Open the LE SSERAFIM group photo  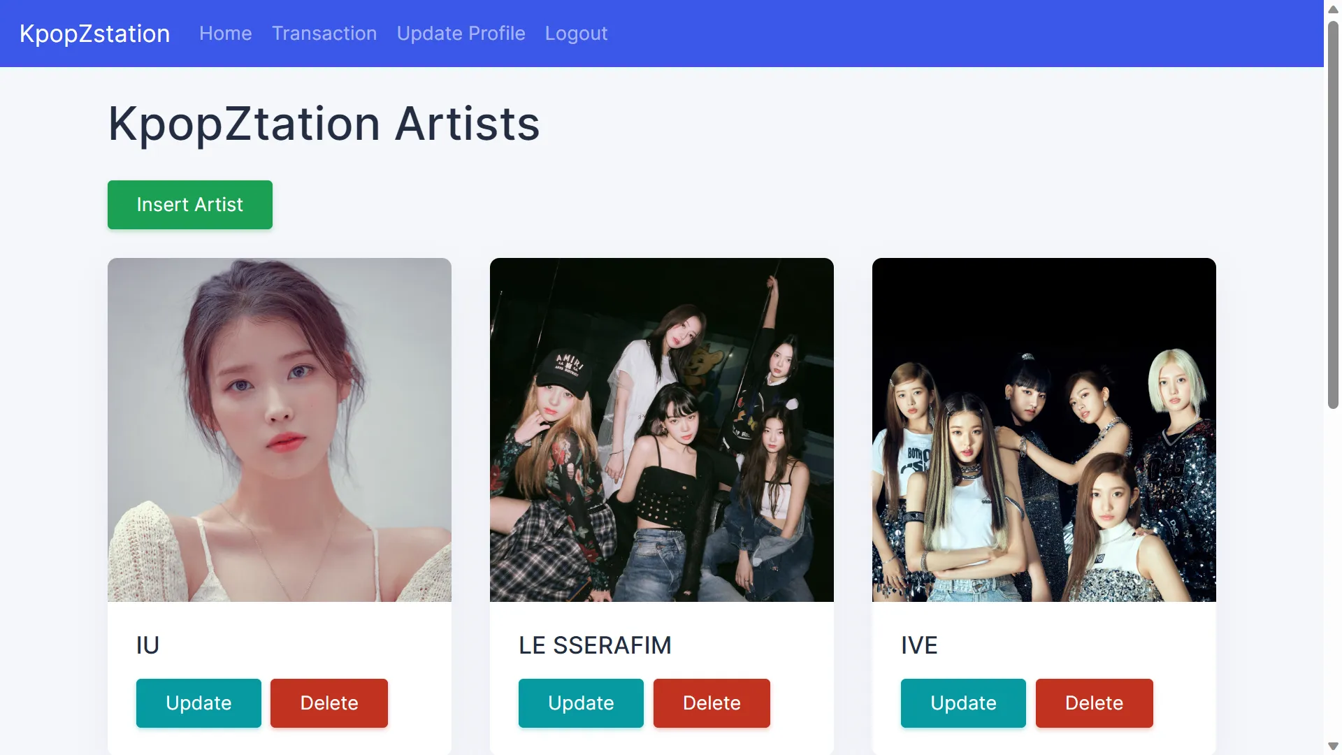click(661, 429)
